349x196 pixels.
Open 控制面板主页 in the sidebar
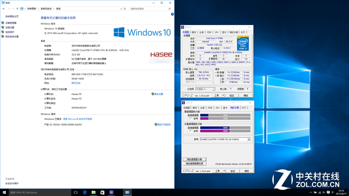coord(12,16)
